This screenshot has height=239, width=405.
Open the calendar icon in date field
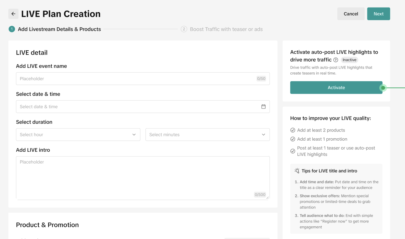click(x=263, y=107)
